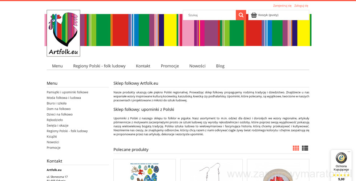Screen dimensions: 356x181
Task: Click the Artfolk.eu rooster logo
Action: coord(63,33)
